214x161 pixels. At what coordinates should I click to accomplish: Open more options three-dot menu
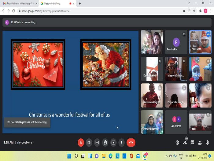pyautogui.click(x=121, y=143)
